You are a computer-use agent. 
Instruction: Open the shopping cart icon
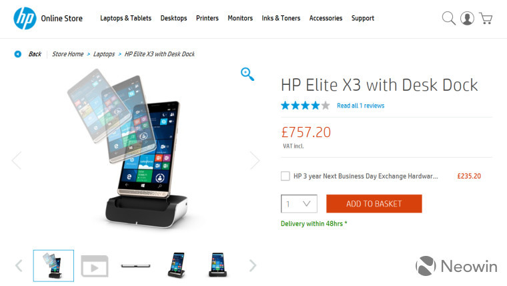point(486,19)
